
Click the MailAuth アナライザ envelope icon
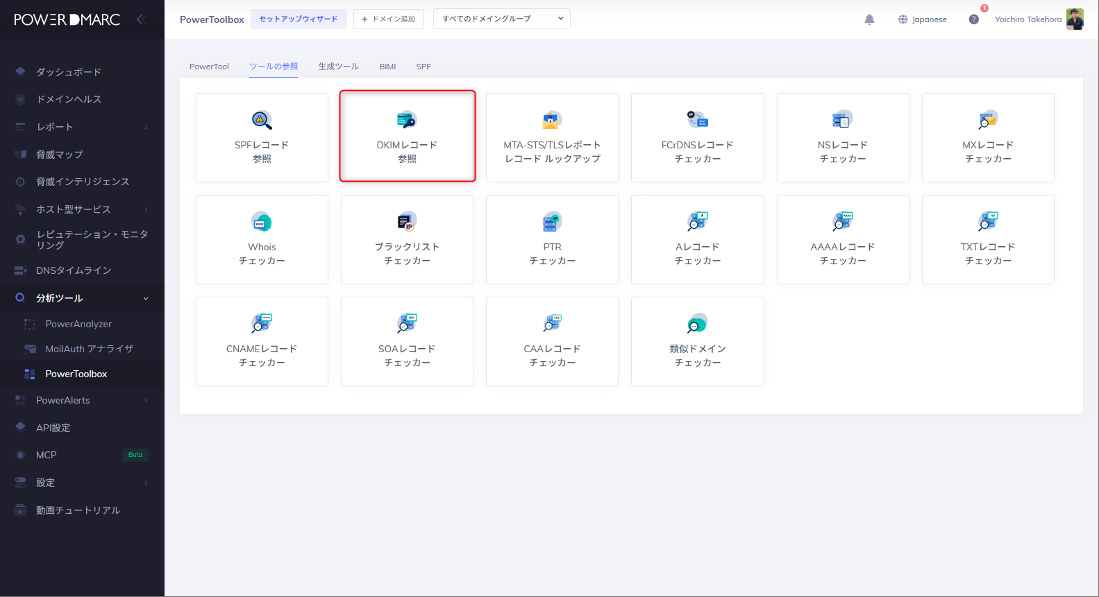tap(30, 349)
